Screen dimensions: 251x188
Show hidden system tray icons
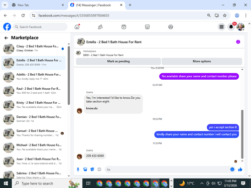coord(202,183)
